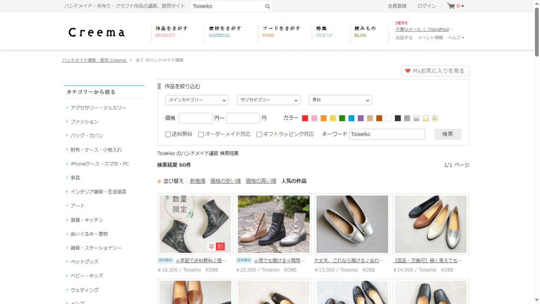
Task: Select gray color swatch
Action: click(x=407, y=118)
